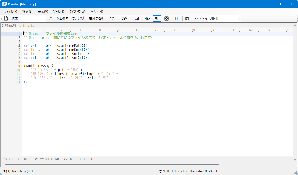Focus the 検索 search input field
Screen dimensions: 298x175
click(x=33, y=19)
